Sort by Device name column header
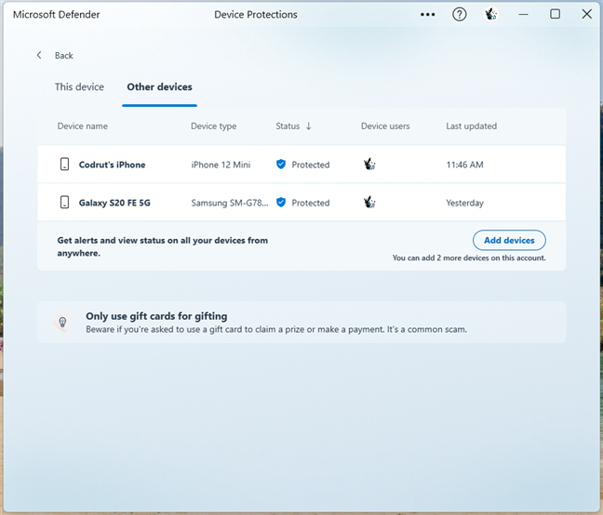Screen dimensions: 603x515 click(82, 126)
